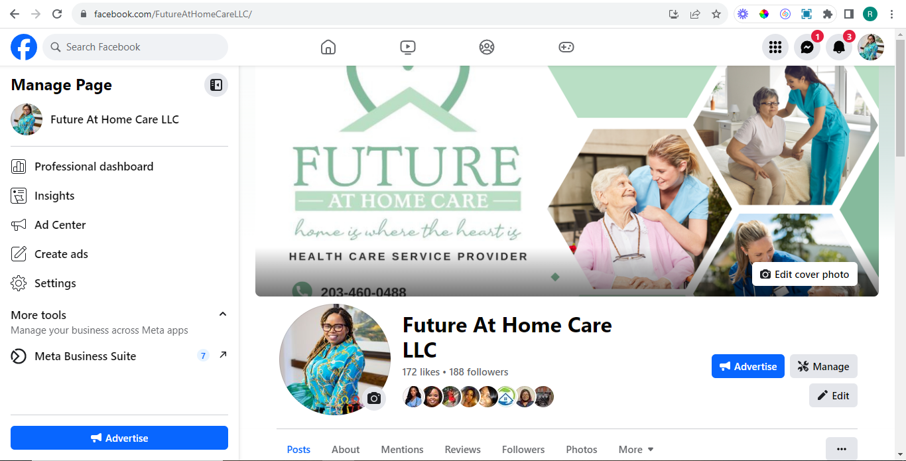Open the Facebook Home icon
The height and width of the screenshot is (461, 906).
[x=328, y=47]
